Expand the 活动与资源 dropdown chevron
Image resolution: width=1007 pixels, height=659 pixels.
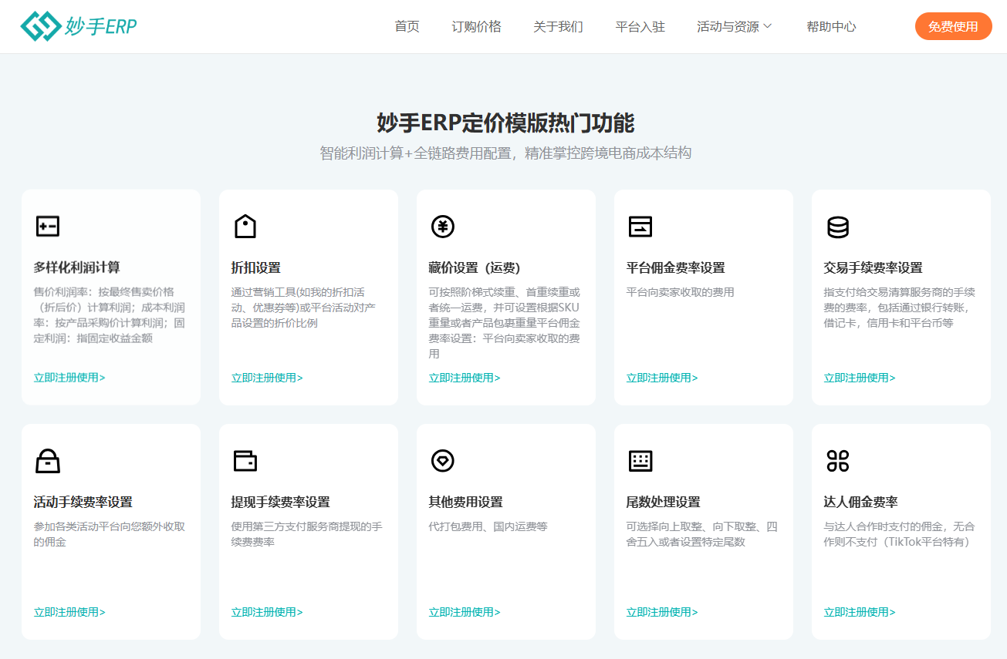[x=767, y=26]
